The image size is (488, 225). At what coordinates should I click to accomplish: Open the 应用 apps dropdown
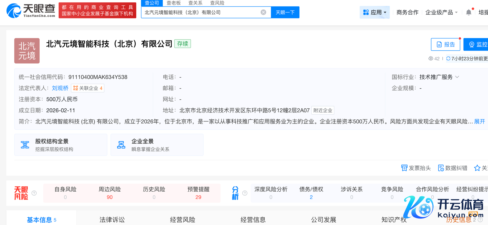tap(374, 12)
